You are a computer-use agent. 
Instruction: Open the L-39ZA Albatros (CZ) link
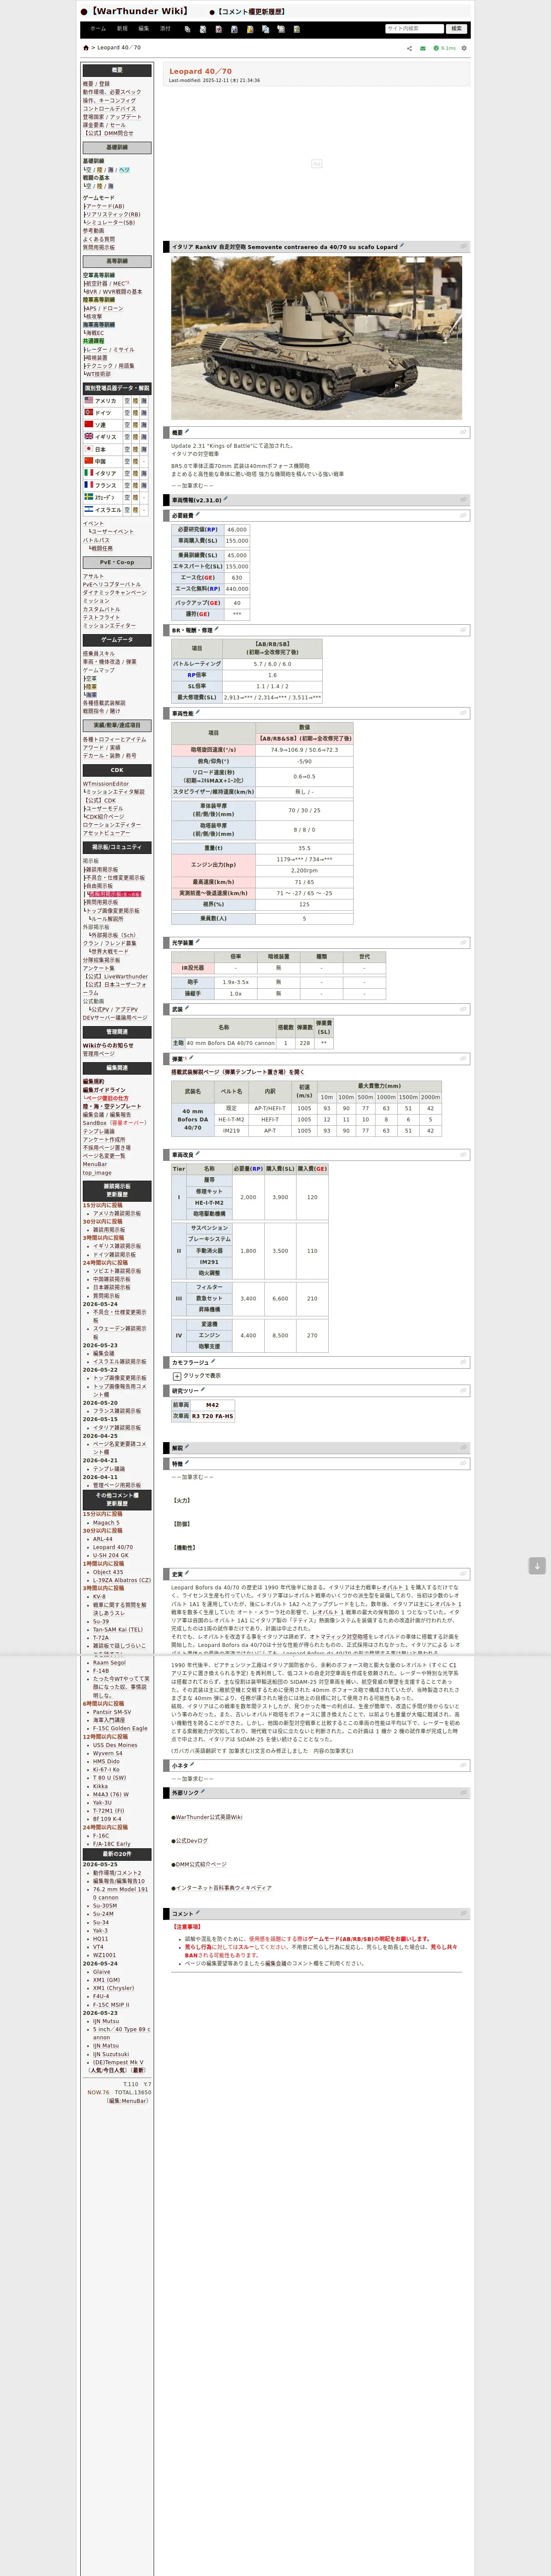point(122,1580)
